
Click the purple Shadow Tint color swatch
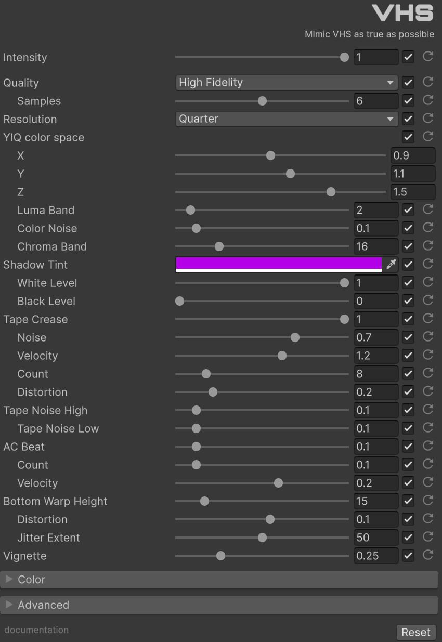coord(279,264)
